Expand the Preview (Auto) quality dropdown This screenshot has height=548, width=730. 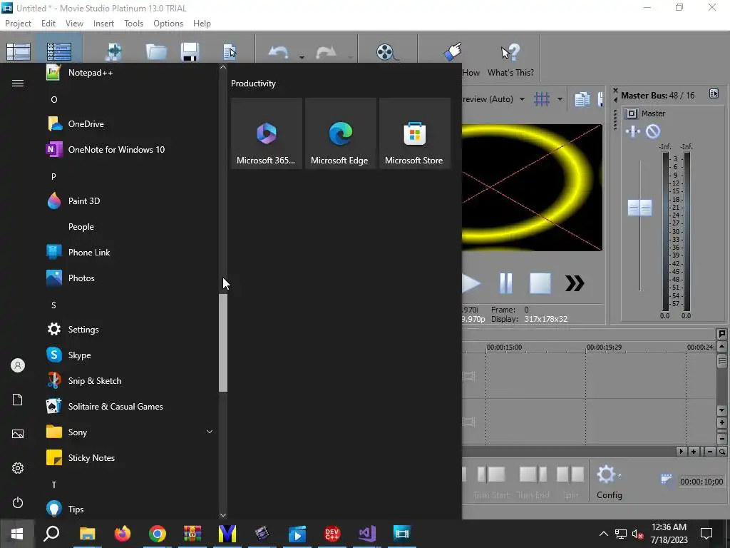coord(522,98)
